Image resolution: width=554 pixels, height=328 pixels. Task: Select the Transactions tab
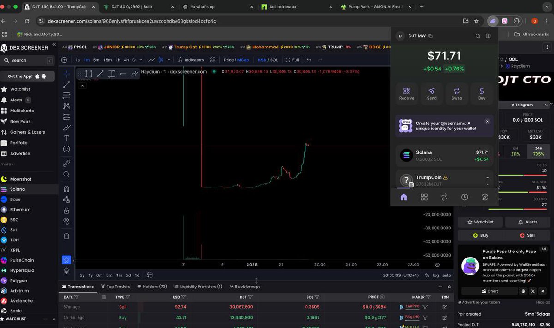pos(78,287)
